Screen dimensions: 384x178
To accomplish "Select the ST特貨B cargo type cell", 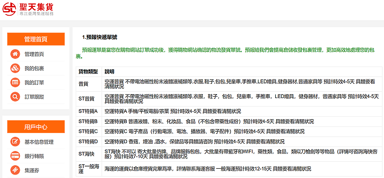I will [x=89, y=122].
